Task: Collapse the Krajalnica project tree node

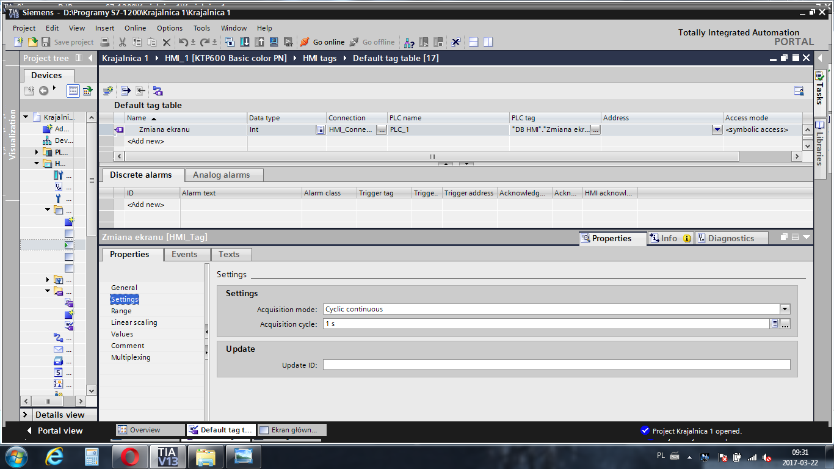Action: 26,117
